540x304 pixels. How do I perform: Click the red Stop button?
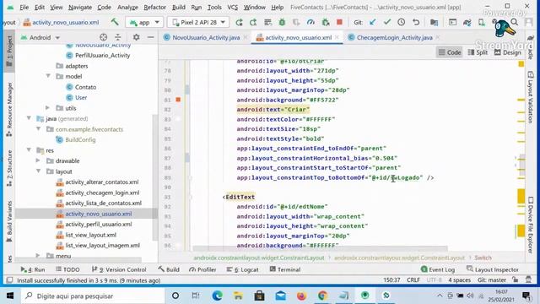[339, 22]
